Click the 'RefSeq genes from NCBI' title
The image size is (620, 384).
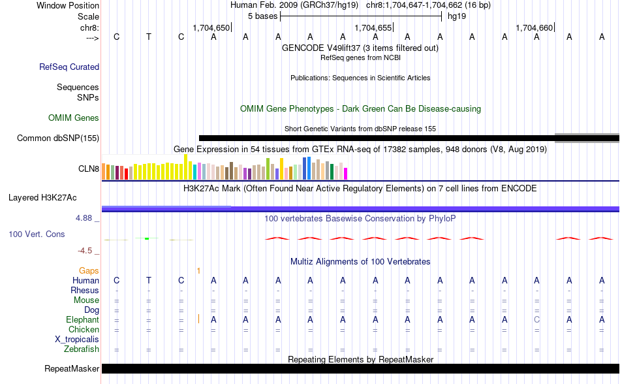tap(360, 57)
